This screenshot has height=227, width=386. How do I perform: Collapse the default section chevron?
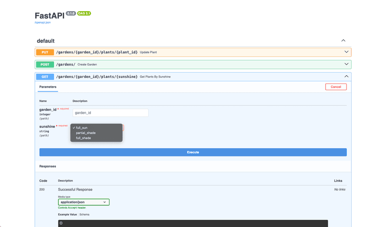(343, 40)
